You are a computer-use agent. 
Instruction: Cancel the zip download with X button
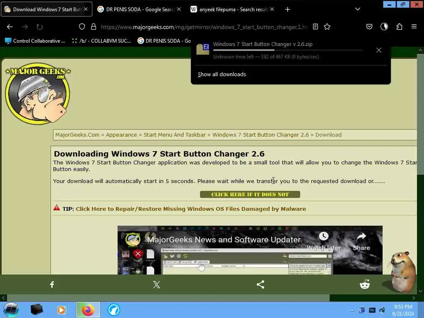[x=379, y=50]
